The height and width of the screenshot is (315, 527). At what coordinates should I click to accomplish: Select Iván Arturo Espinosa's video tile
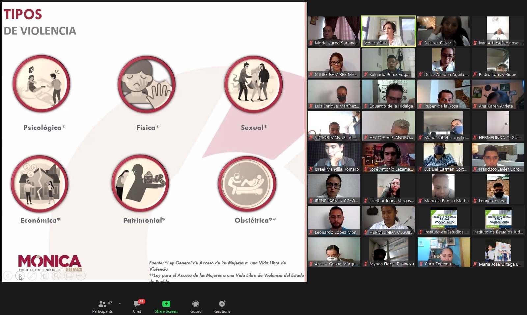498,31
